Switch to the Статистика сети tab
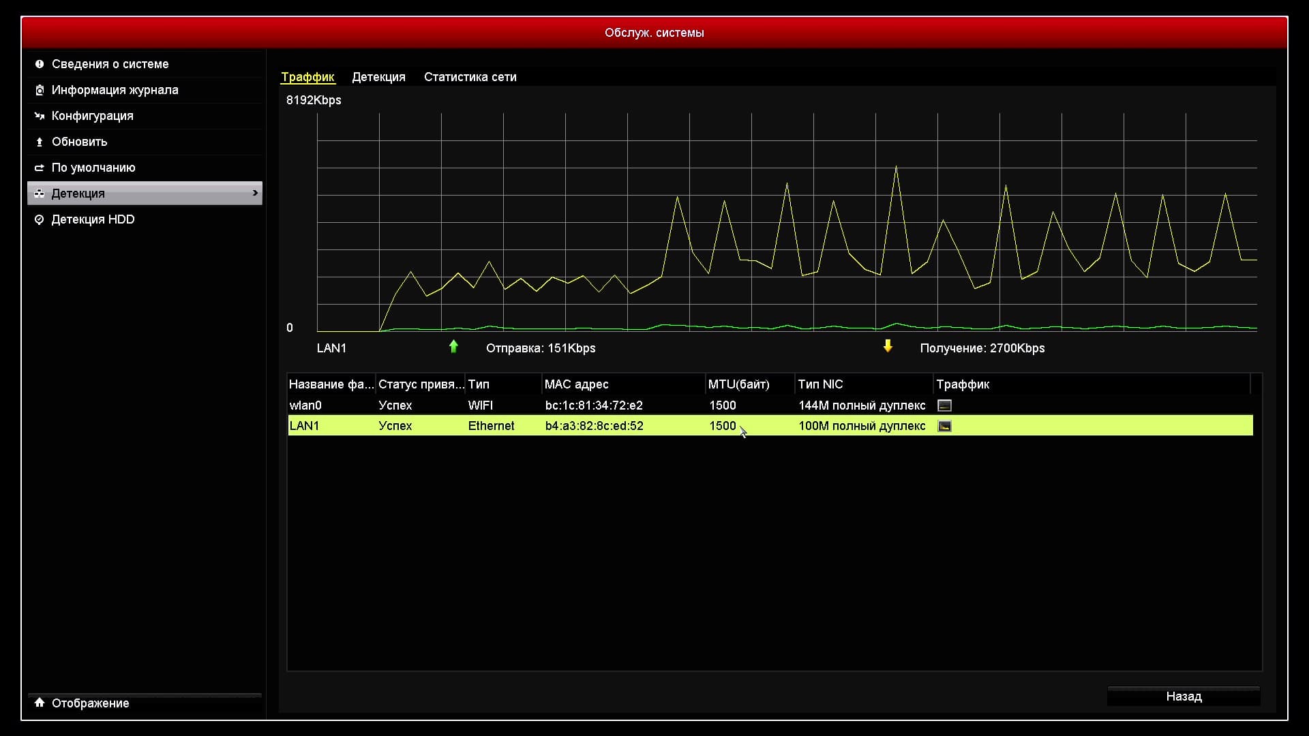This screenshot has width=1309, height=736. (x=470, y=77)
